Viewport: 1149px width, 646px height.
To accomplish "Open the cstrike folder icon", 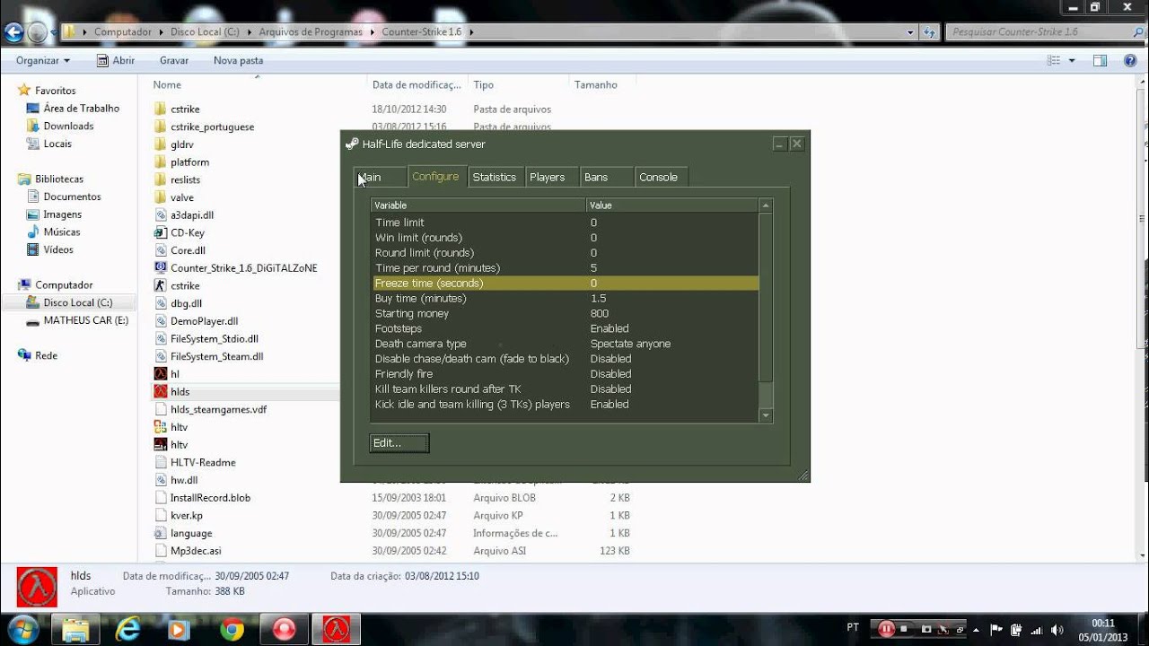I will [161, 109].
